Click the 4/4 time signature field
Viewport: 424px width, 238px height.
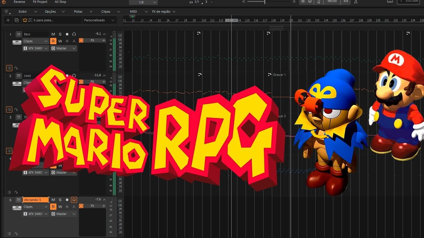point(346,2)
